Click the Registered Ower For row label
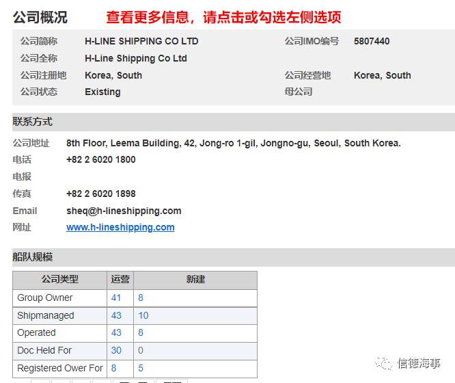This screenshot has width=455, height=383. [60, 368]
